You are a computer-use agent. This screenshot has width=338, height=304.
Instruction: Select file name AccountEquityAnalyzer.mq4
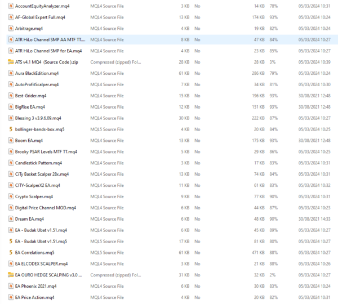[42, 6]
